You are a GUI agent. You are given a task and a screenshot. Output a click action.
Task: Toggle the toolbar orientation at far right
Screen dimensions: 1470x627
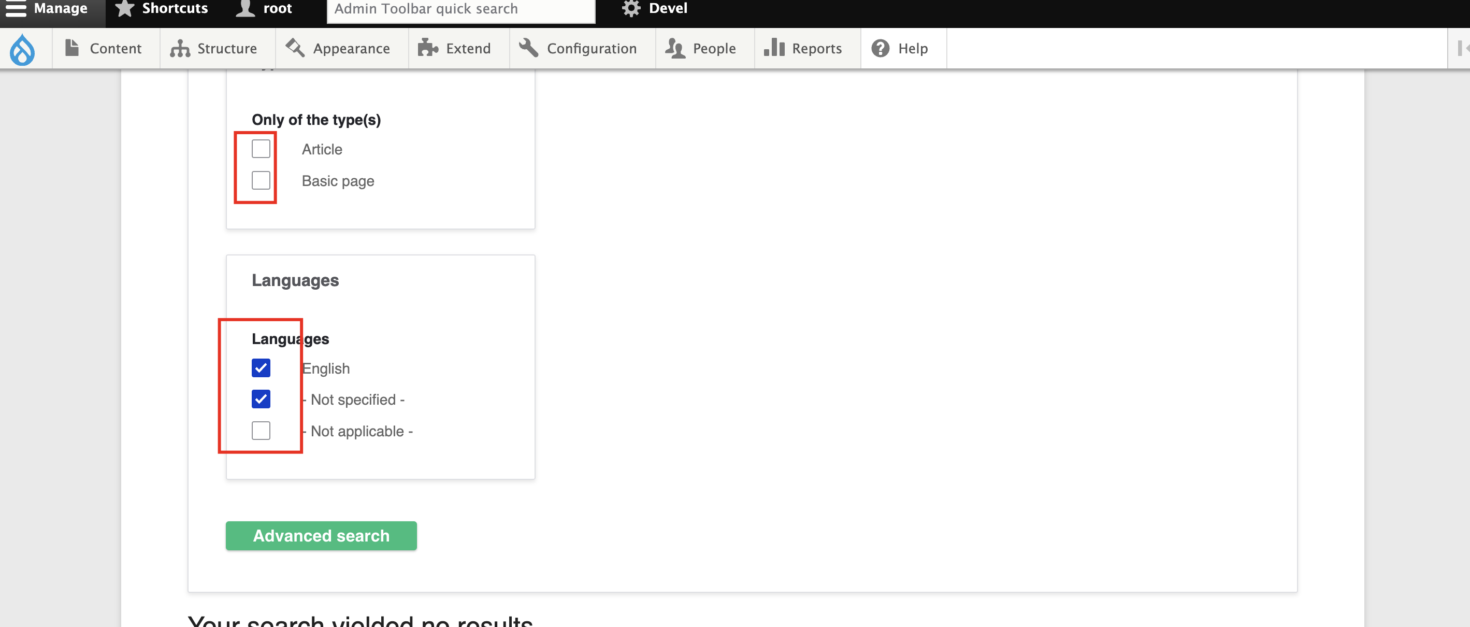point(1463,48)
